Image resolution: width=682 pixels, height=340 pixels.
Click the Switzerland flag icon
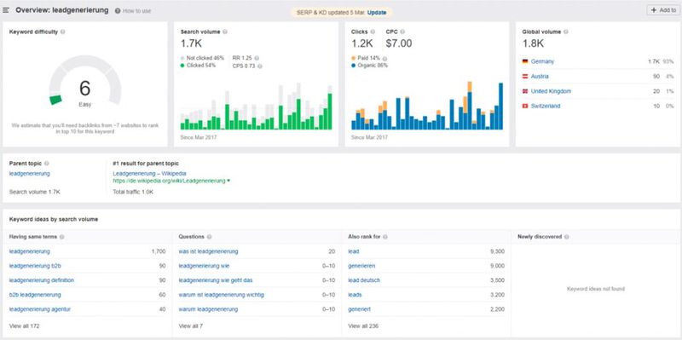click(525, 106)
